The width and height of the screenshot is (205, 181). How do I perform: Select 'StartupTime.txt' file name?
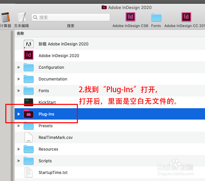(x=53, y=172)
